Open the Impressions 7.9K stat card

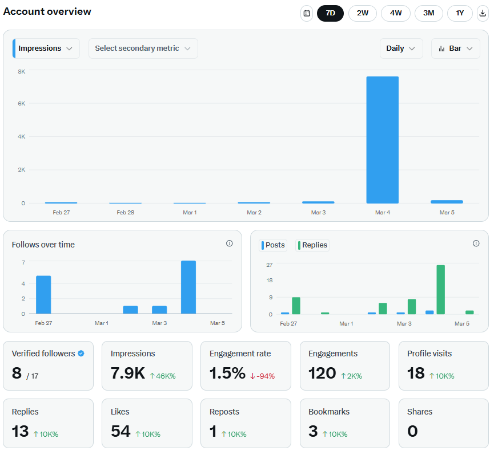[147, 365]
